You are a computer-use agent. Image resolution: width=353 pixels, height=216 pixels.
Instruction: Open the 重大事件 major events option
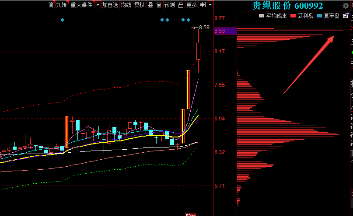pos(81,5)
